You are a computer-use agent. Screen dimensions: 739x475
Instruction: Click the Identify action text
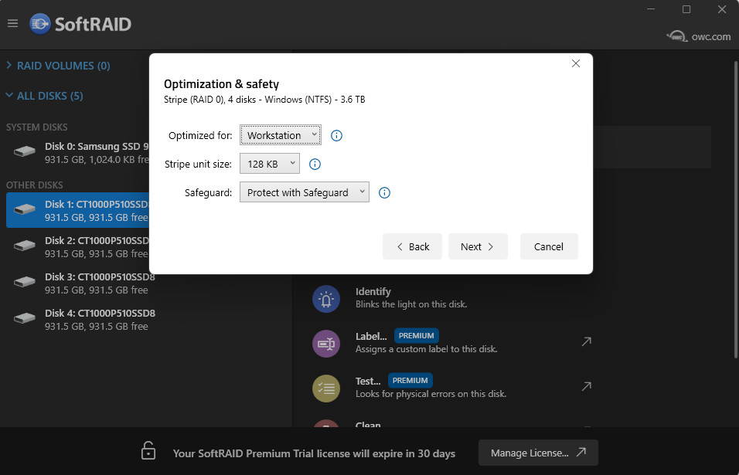click(x=373, y=291)
